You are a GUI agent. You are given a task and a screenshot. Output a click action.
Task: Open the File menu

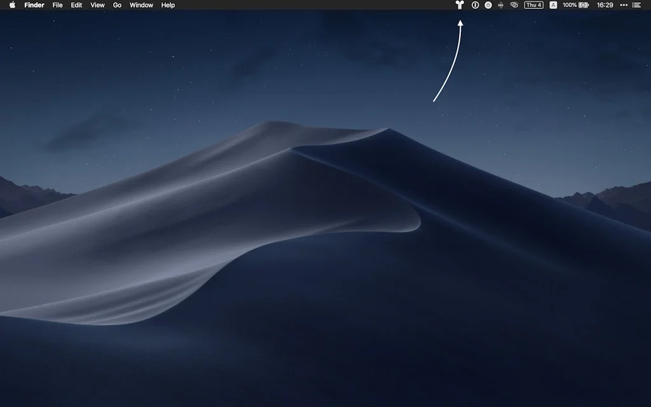[x=57, y=5]
